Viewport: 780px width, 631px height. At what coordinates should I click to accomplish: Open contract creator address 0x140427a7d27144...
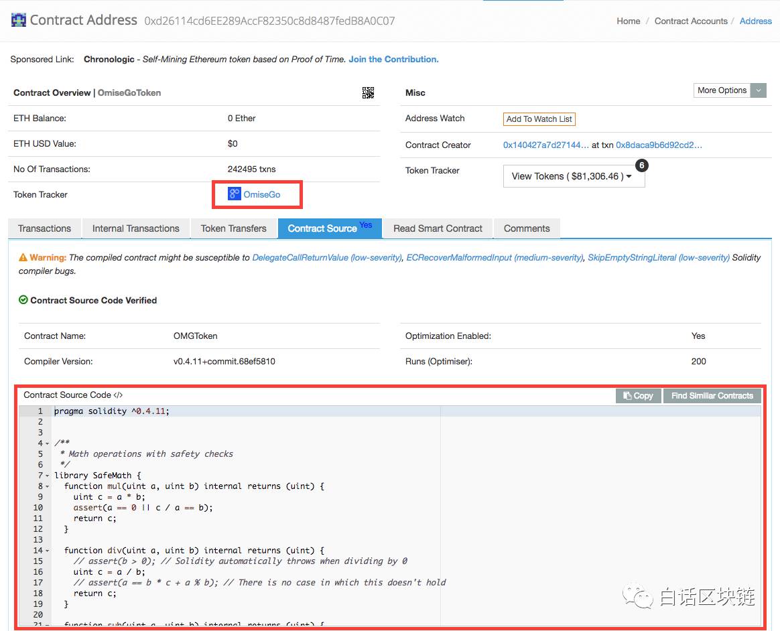click(x=545, y=145)
